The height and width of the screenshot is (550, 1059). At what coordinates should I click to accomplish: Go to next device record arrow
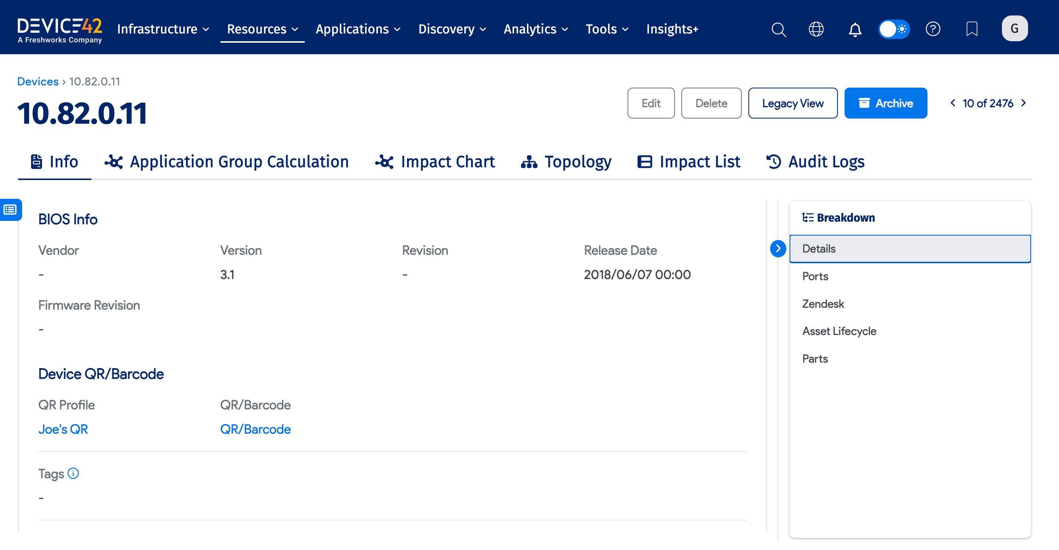click(x=1023, y=103)
